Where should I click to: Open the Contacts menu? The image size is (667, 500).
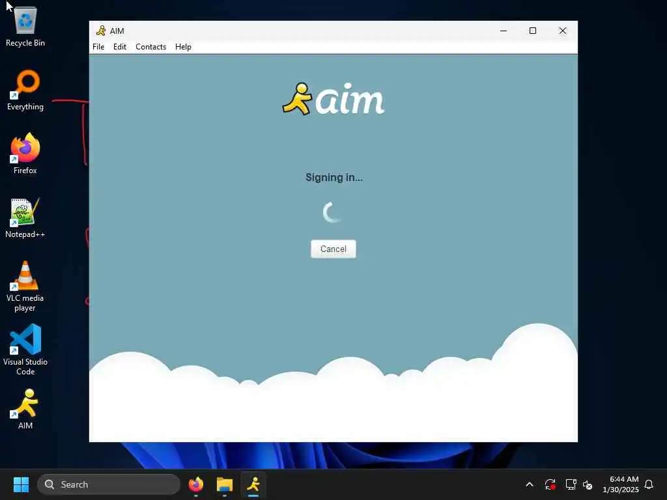150,47
